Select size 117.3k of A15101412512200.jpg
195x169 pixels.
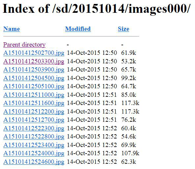(x=130, y=112)
